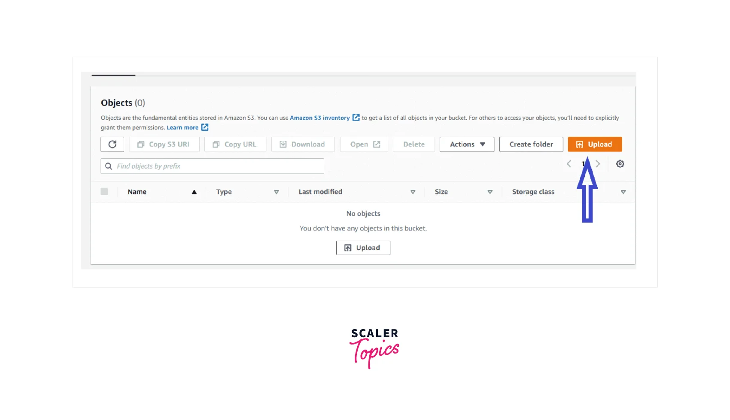This screenshot has width=730, height=420.
Task: Click the orange Upload button
Action: [594, 145]
